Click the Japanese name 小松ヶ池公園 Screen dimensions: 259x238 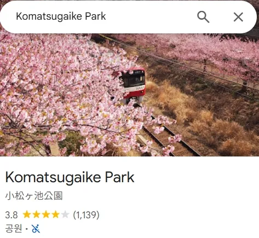(x=34, y=196)
